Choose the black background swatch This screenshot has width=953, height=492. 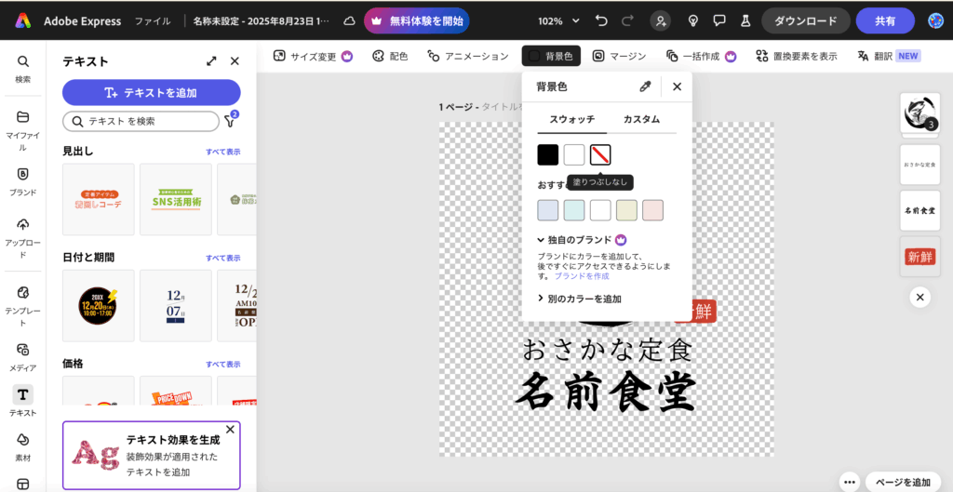[548, 155]
